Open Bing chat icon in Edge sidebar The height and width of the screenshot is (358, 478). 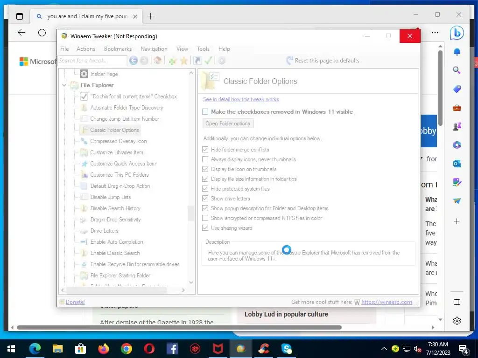tap(457, 33)
